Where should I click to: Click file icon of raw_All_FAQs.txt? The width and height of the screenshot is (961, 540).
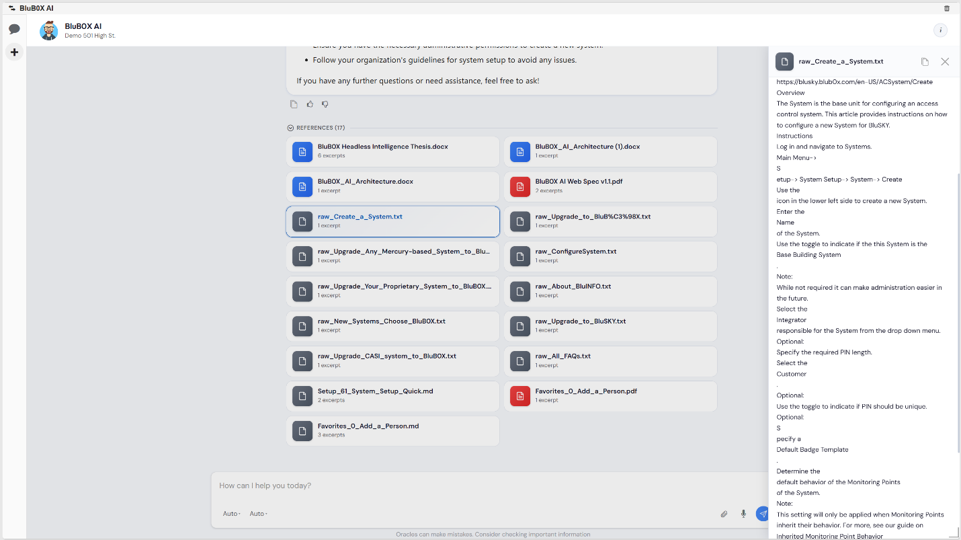click(520, 361)
